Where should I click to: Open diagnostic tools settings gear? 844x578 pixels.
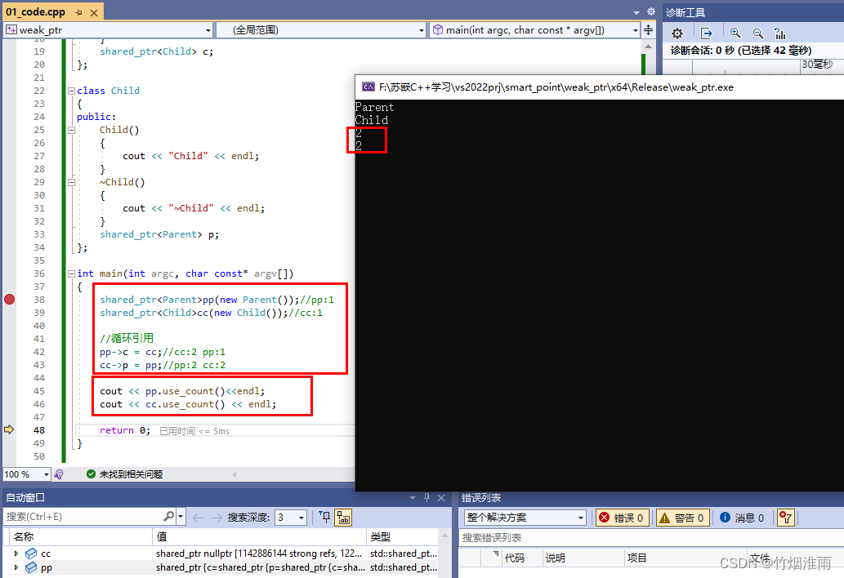[x=677, y=33]
